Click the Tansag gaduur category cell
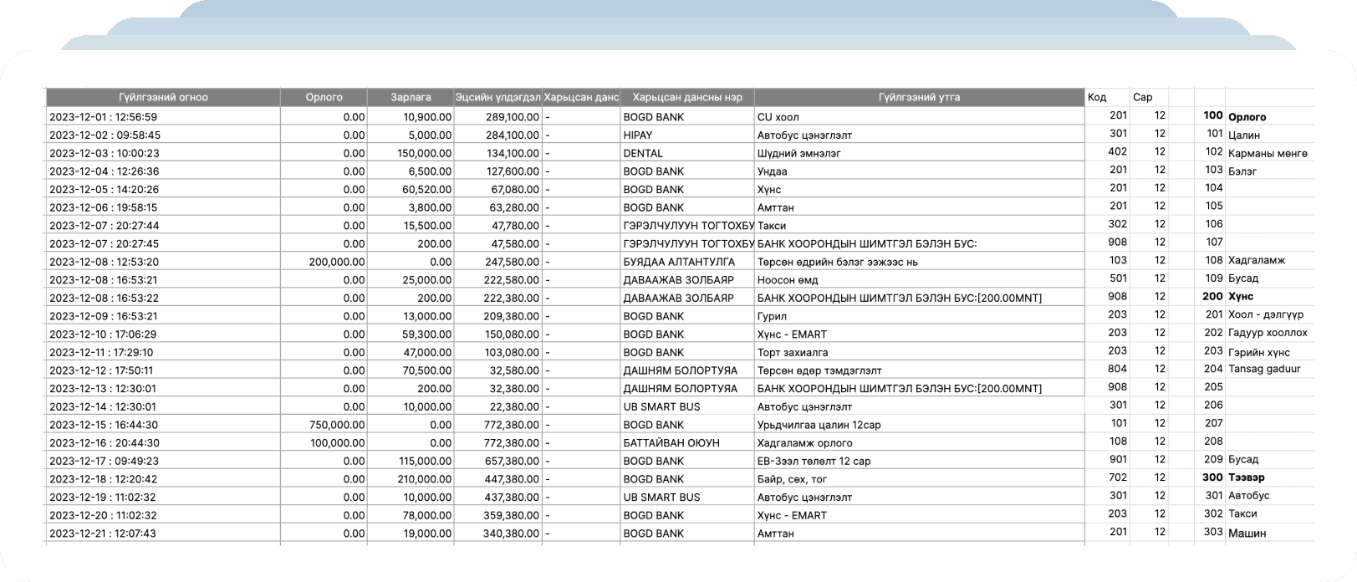 (1264, 369)
